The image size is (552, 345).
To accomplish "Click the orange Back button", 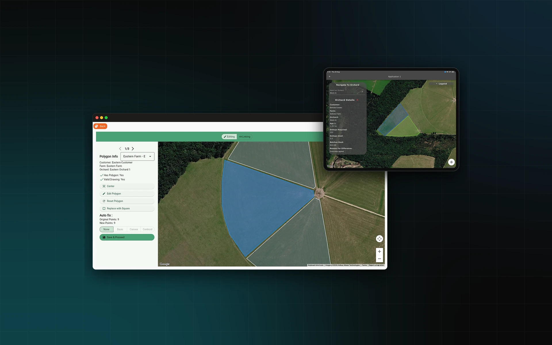I will tap(100, 126).
